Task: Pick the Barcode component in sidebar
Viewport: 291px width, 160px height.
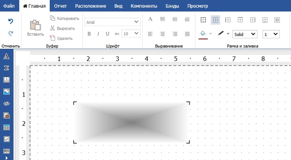Action: point(7,151)
